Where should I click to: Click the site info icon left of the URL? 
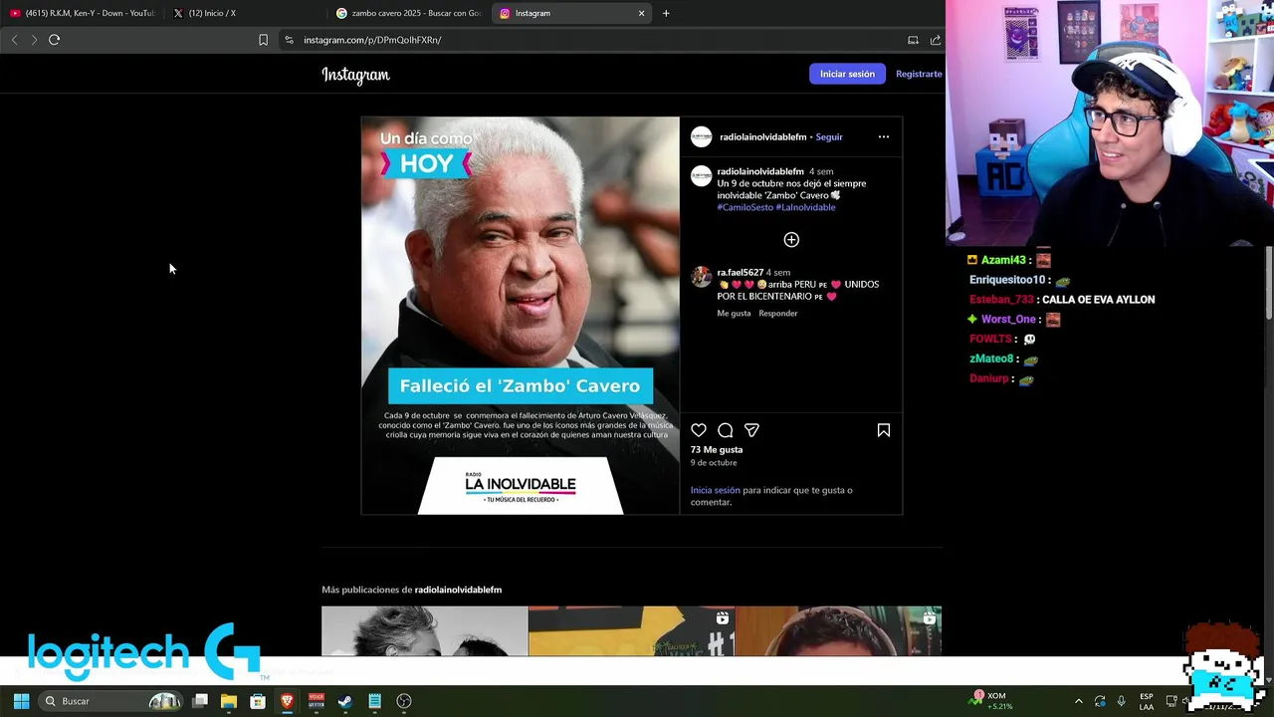tap(289, 40)
